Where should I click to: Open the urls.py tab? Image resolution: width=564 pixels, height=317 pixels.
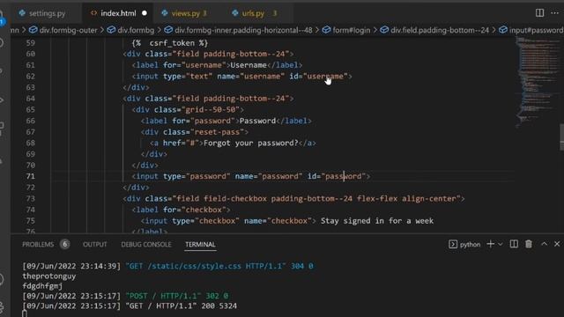pyautogui.click(x=255, y=13)
